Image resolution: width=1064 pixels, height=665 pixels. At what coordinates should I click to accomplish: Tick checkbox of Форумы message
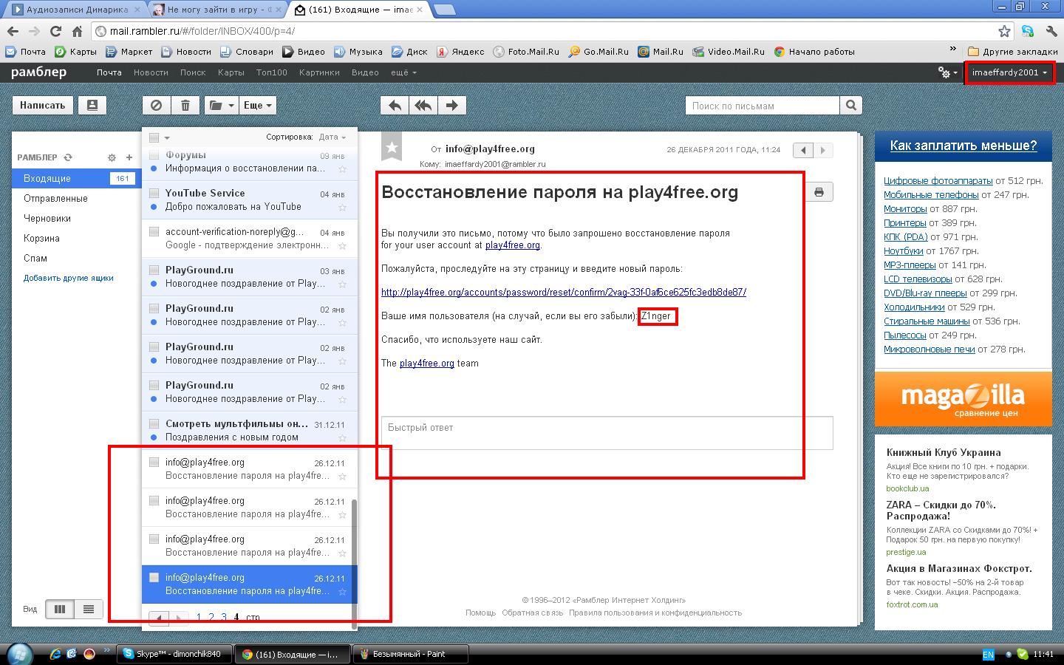pyautogui.click(x=154, y=154)
